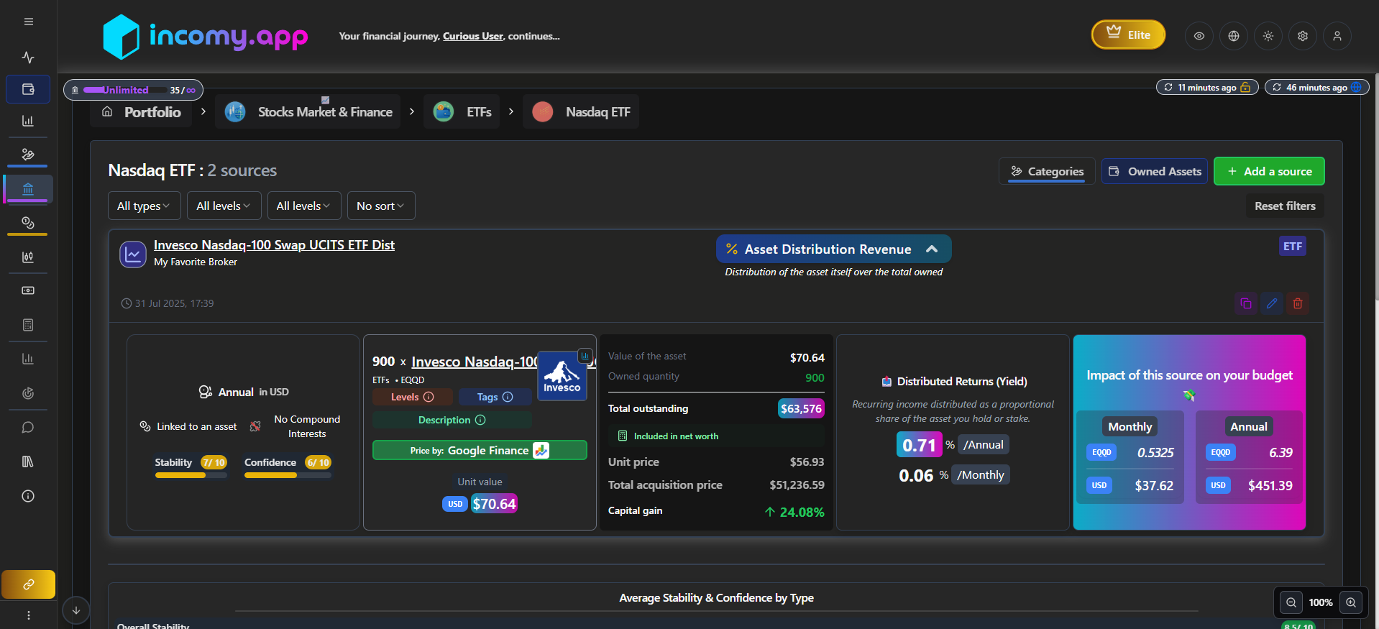Open the wallet sidebar icon
The image size is (1379, 629).
(28, 89)
